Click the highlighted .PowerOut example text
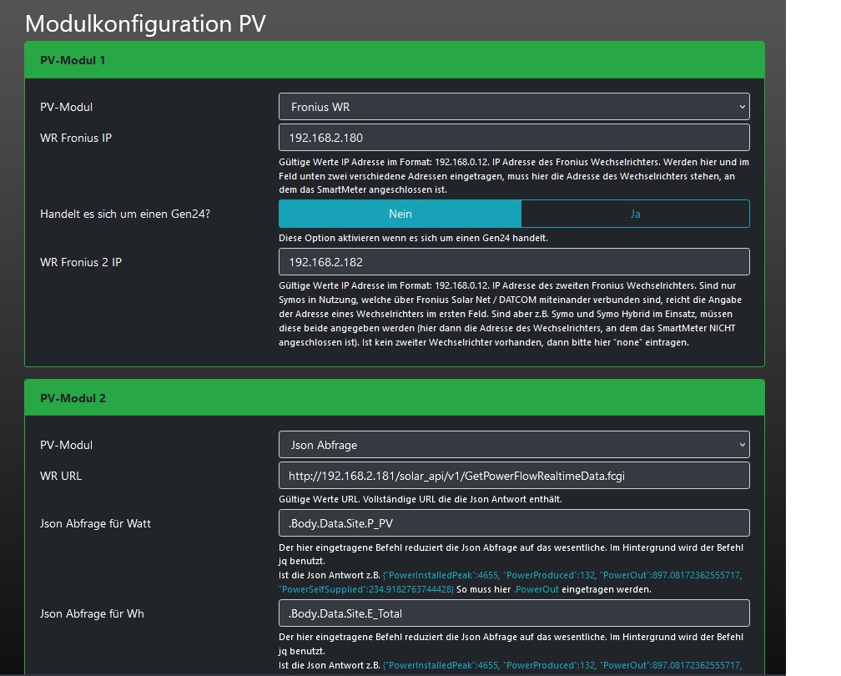This screenshot has width=841, height=676. point(536,589)
